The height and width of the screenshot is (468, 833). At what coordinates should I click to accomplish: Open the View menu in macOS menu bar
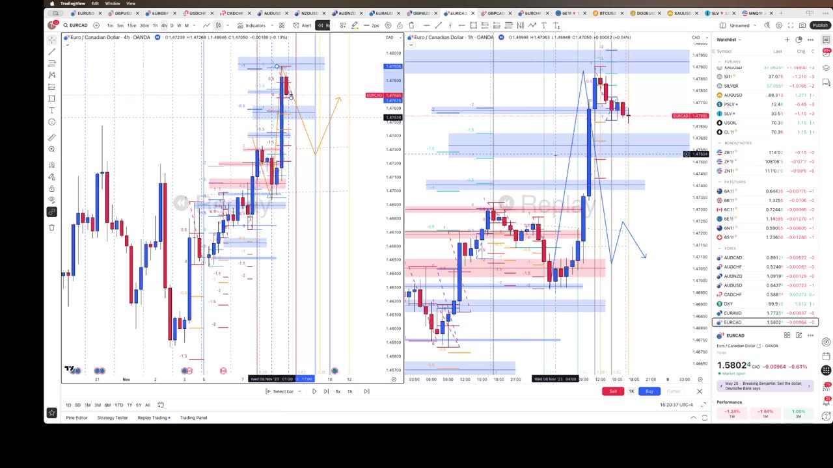tap(131, 3)
